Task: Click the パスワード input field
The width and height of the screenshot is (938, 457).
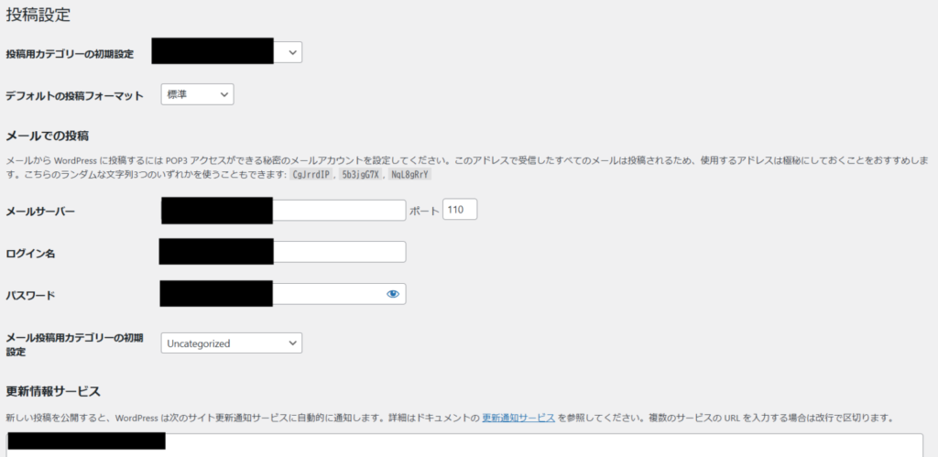Action: (284, 294)
